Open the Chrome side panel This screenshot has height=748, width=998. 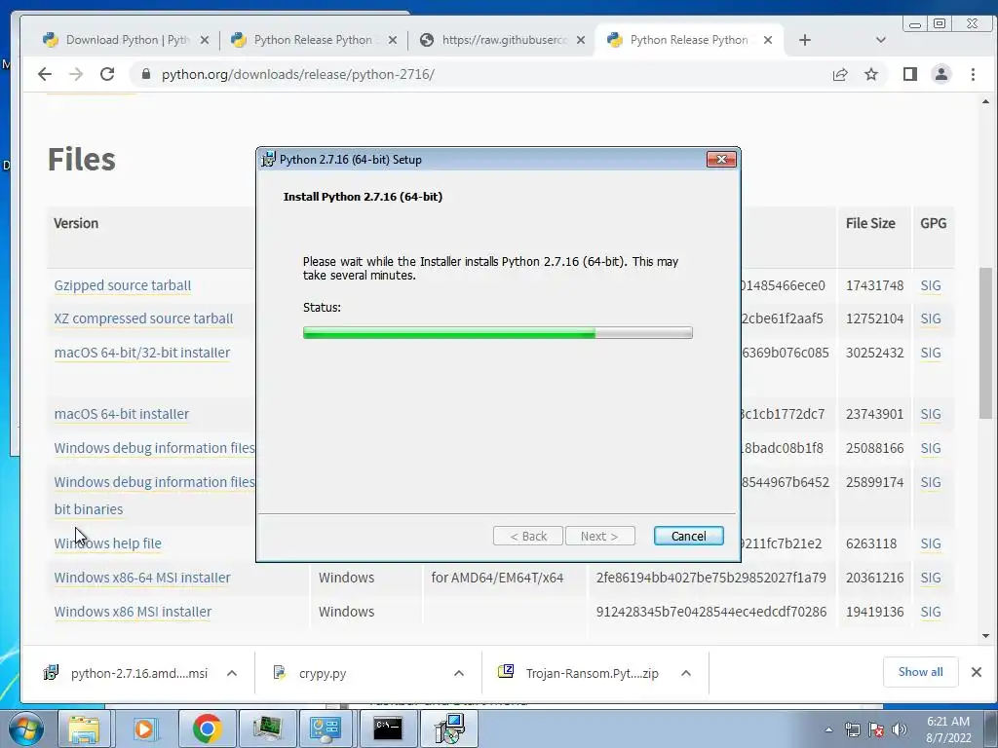909,74
